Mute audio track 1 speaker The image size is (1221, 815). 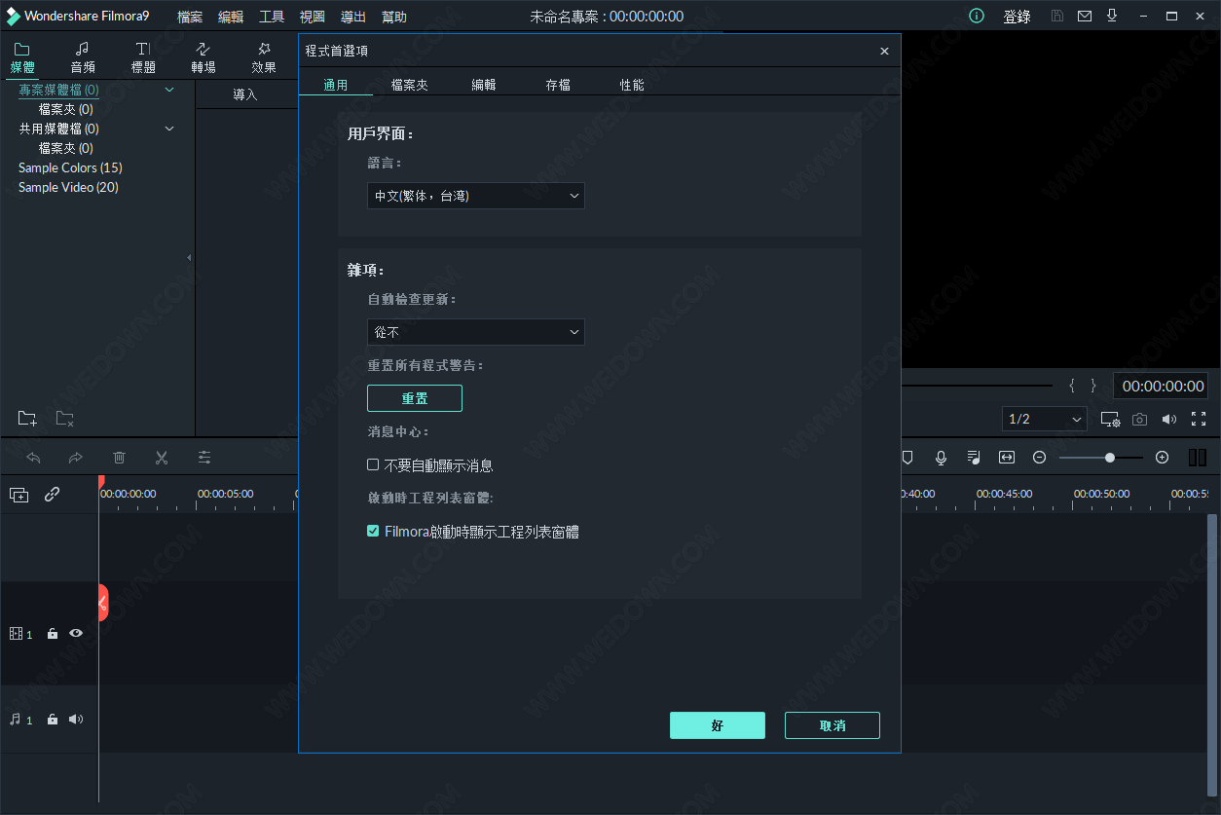[76, 720]
